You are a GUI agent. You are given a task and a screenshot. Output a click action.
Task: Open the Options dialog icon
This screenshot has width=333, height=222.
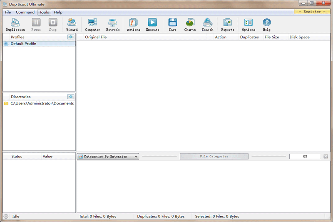[249, 25]
